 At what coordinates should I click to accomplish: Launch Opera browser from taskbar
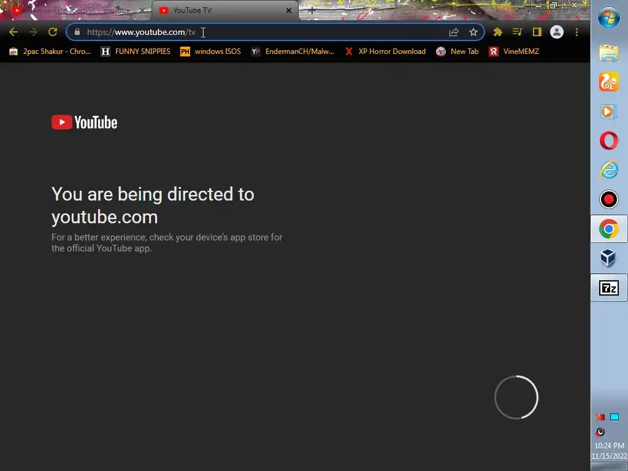(609, 140)
